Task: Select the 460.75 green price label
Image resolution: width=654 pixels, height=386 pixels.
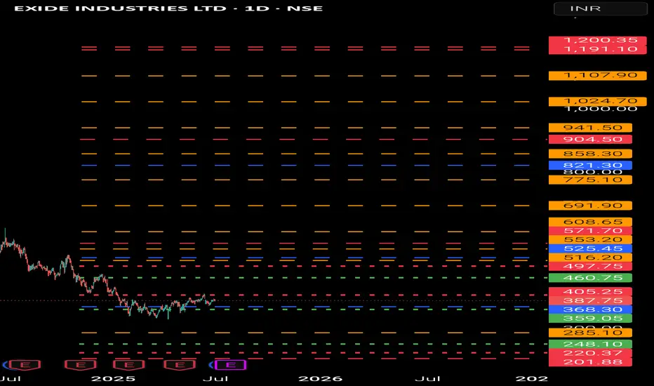Action: (590, 278)
